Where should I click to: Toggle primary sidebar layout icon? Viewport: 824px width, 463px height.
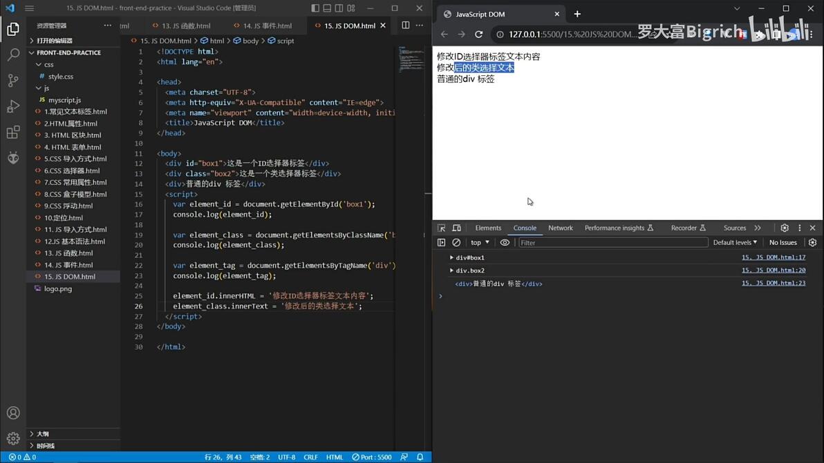click(315, 8)
